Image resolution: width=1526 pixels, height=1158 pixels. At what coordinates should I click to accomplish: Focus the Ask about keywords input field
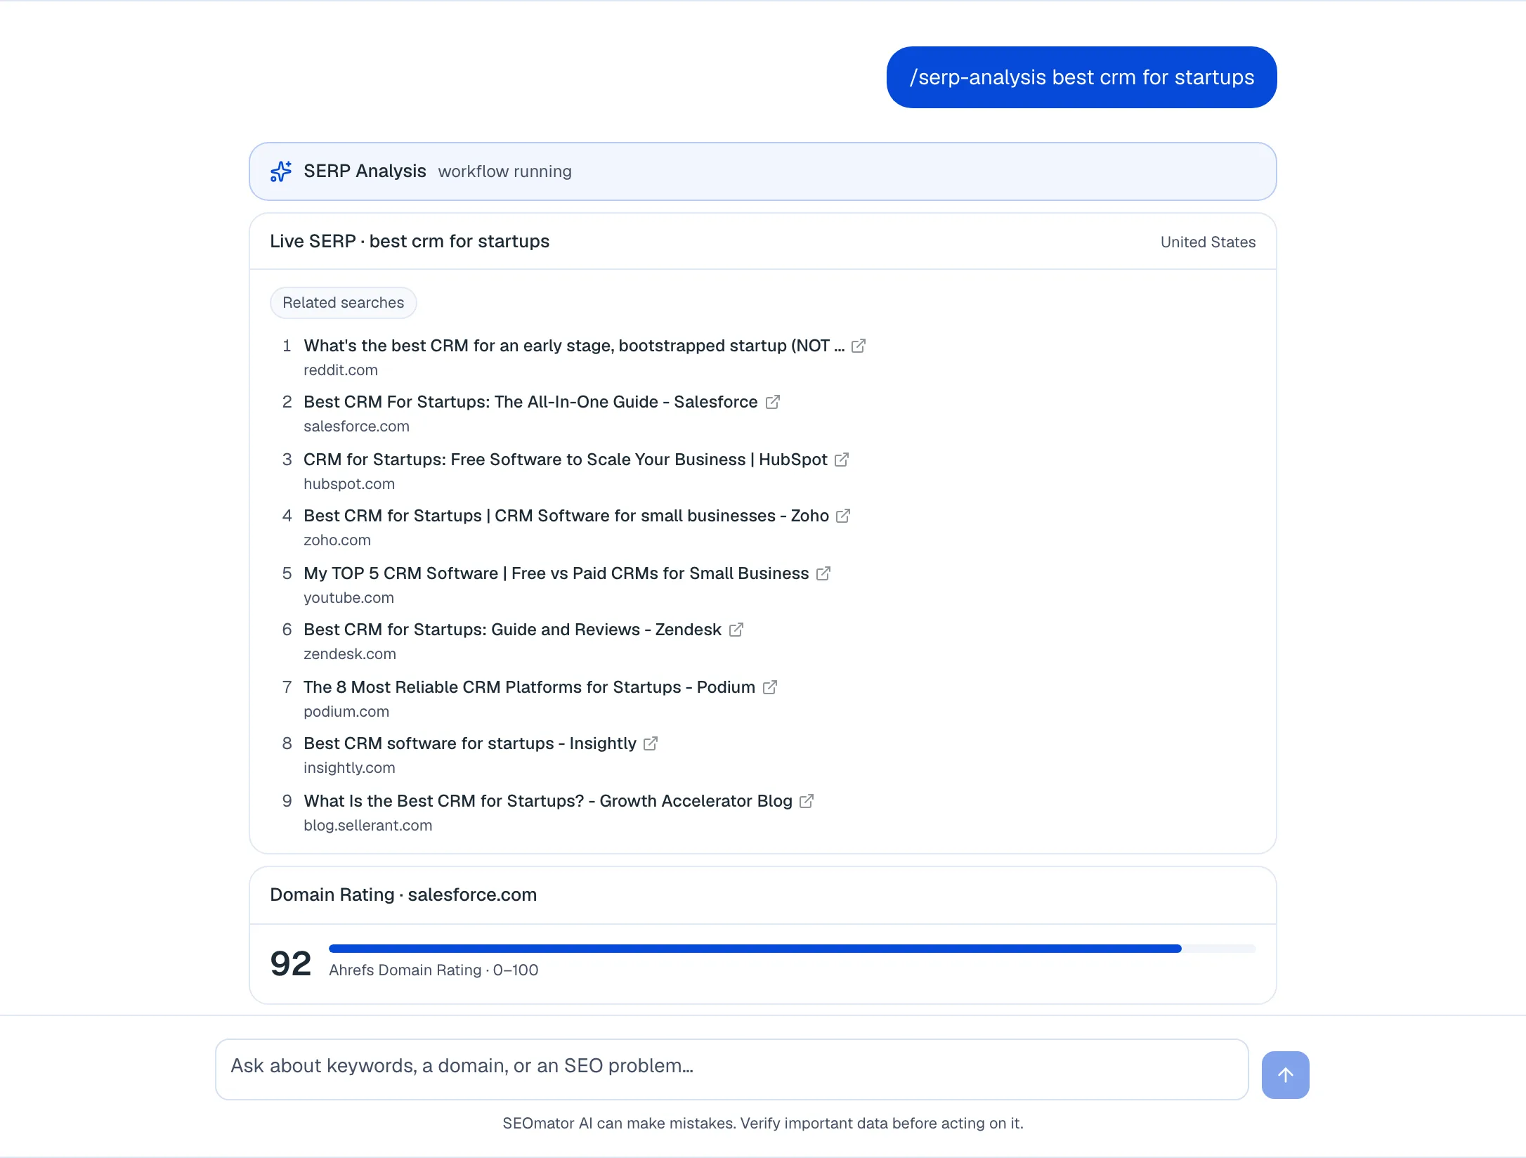tap(732, 1069)
